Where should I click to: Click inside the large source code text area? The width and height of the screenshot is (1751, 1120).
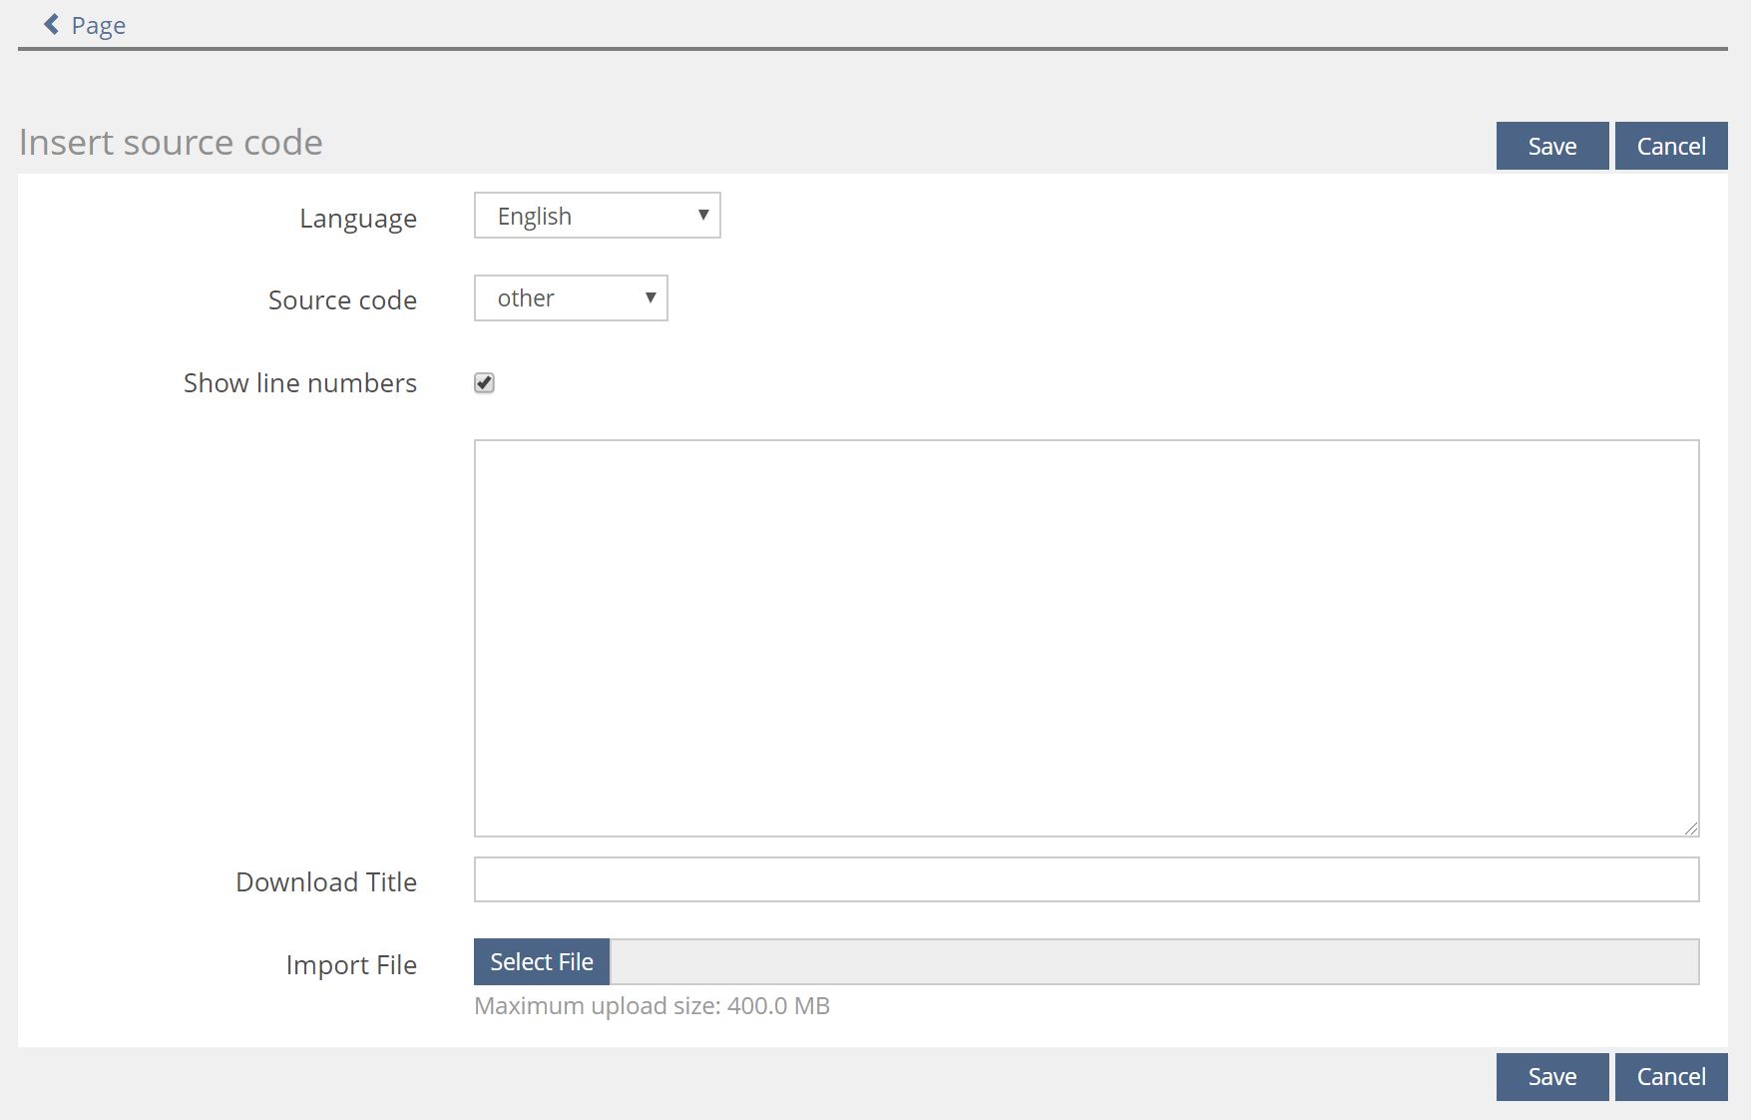[1086, 637]
